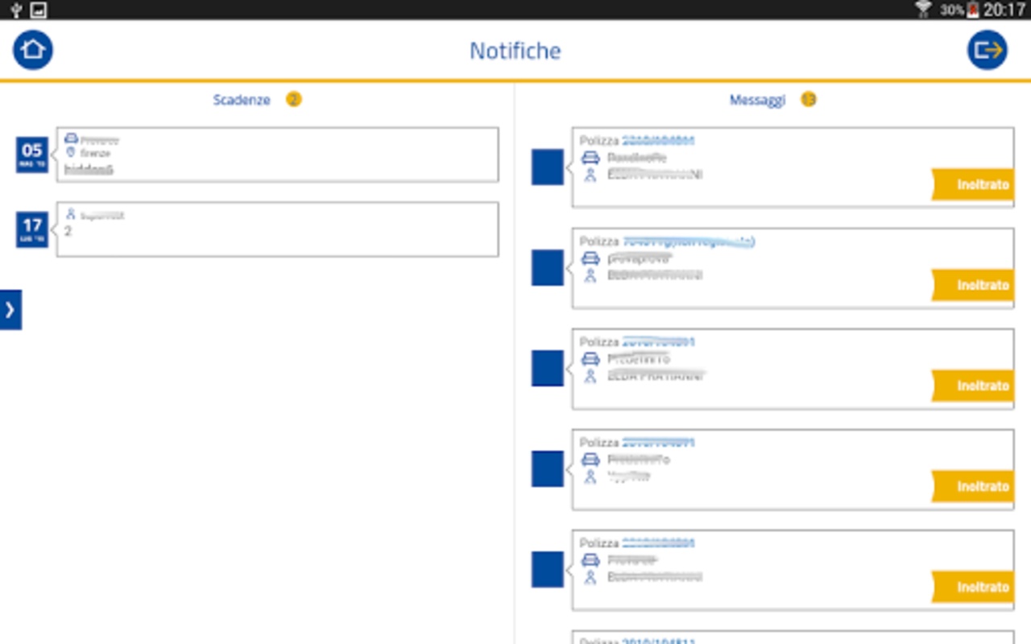This screenshot has width=1031, height=644.
Task: Open the firenze deadline card
Action: (x=277, y=155)
